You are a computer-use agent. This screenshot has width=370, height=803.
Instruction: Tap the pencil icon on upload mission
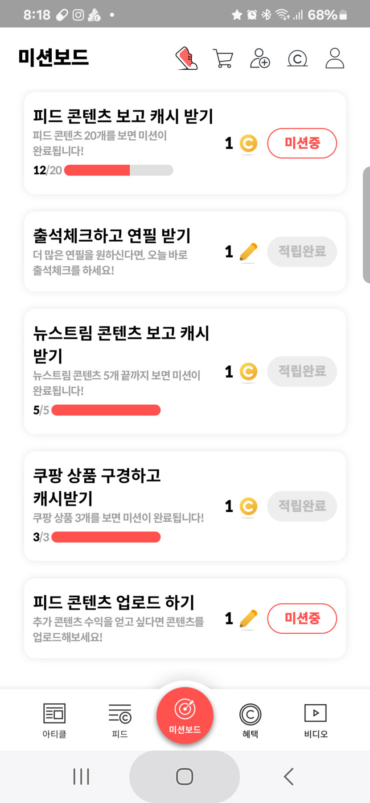(x=248, y=619)
